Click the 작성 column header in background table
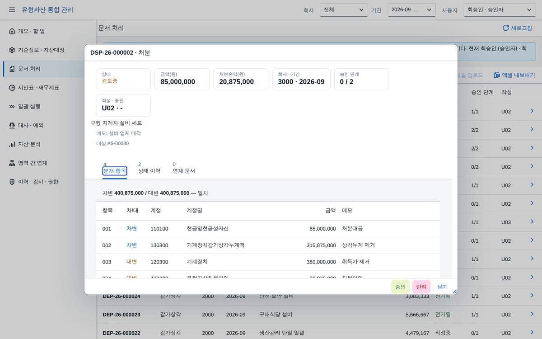542x339 pixels. pos(506,92)
